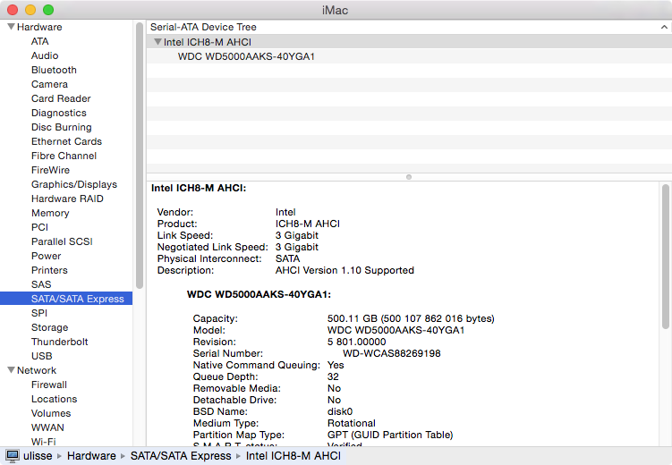Collapse the Hardware section triangle

pyautogui.click(x=11, y=27)
